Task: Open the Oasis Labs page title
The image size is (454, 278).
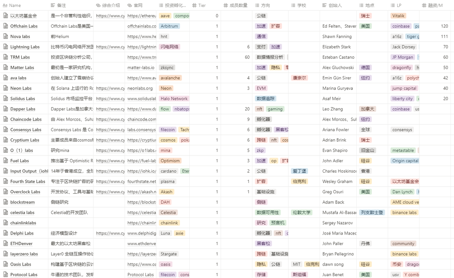Action: pyautogui.click(x=21, y=264)
